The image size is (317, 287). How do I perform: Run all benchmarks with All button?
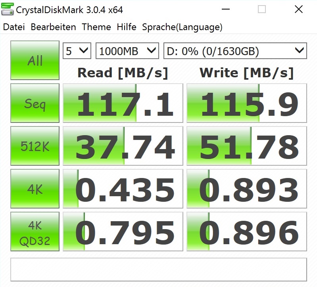35,61
